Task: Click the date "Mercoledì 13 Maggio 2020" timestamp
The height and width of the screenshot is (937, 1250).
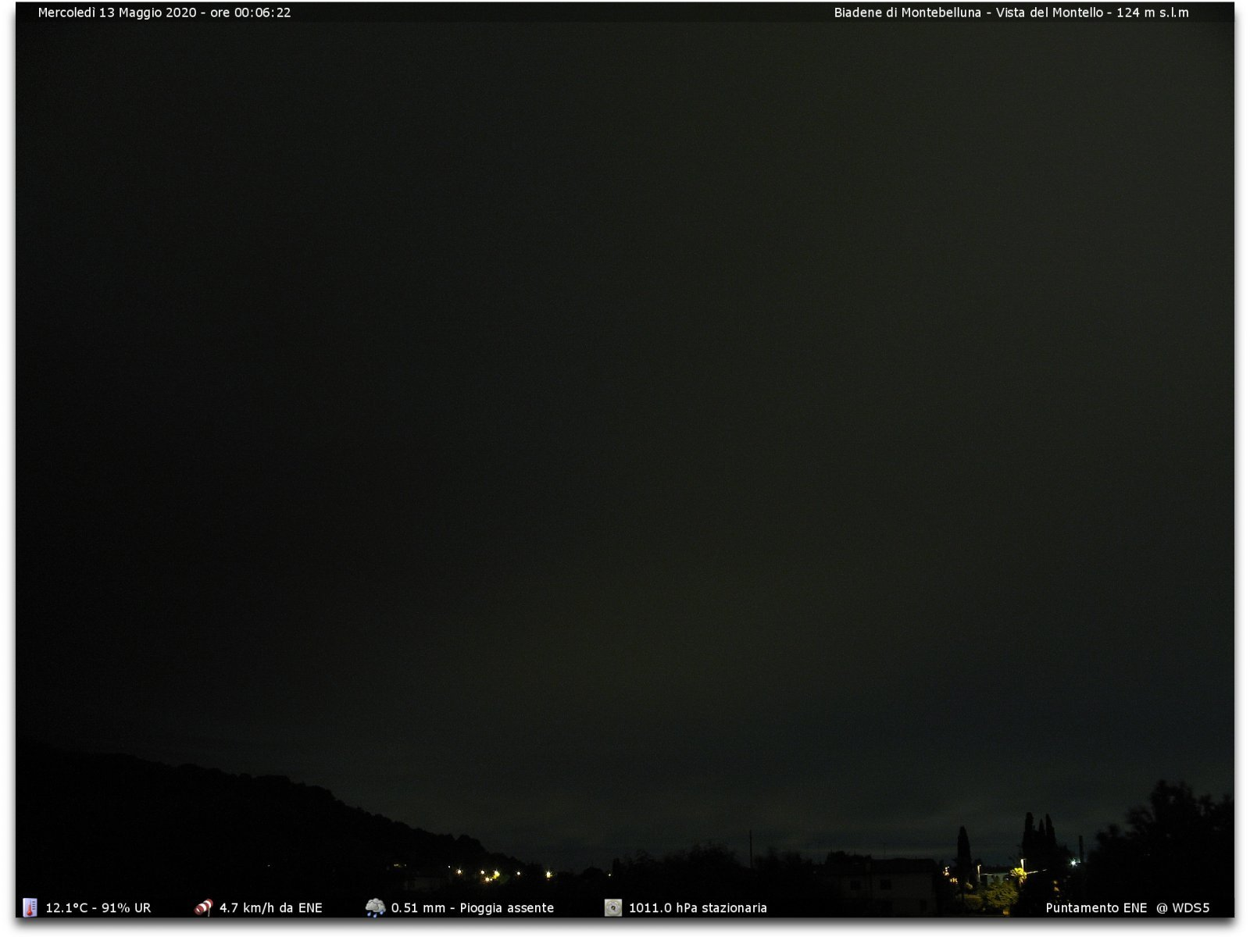Action: [117, 12]
